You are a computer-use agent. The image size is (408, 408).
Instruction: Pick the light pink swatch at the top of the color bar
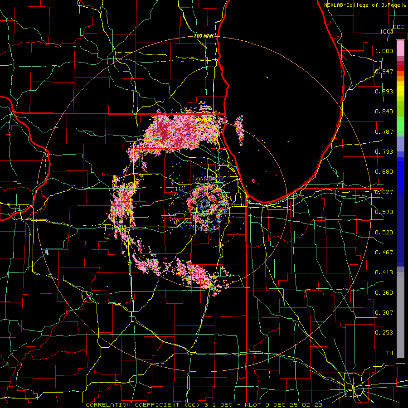[x=400, y=48]
